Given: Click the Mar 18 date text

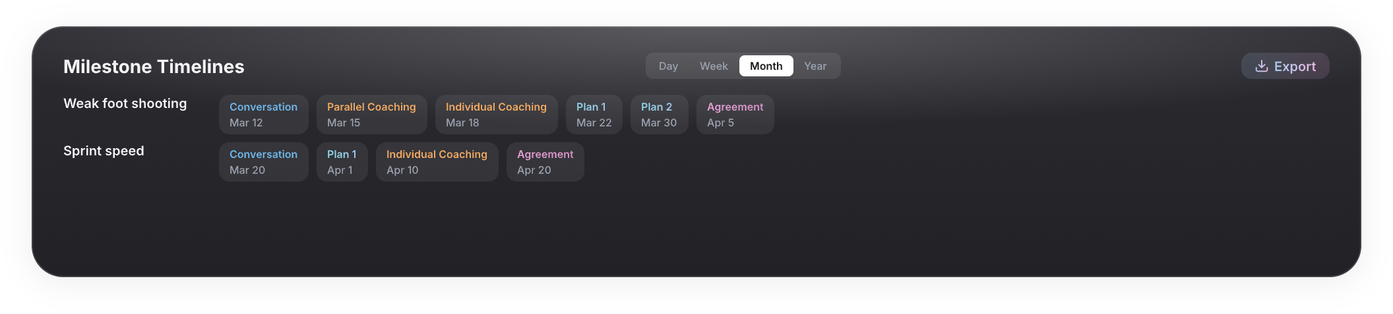Looking at the screenshot, I should pyautogui.click(x=462, y=122).
